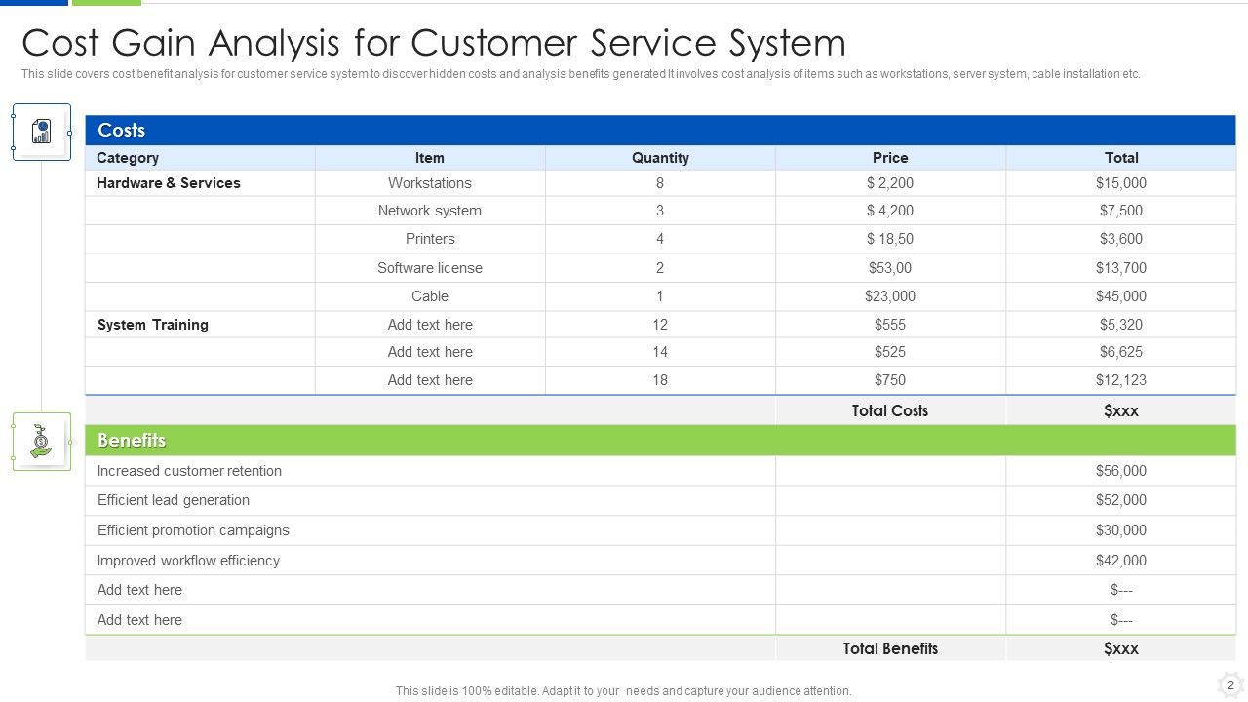Click the Efficient lead generation entry
The height and width of the screenshot is (702, 1248).
pyautogui.click(x=174, y=500)
